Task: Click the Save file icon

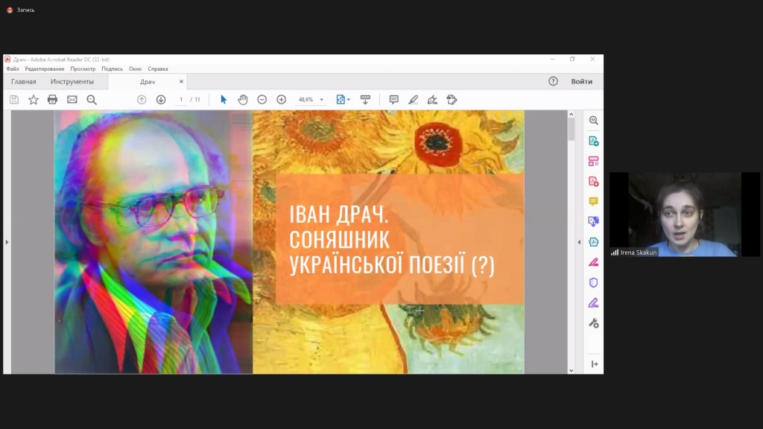Action: tap(14, 100)
